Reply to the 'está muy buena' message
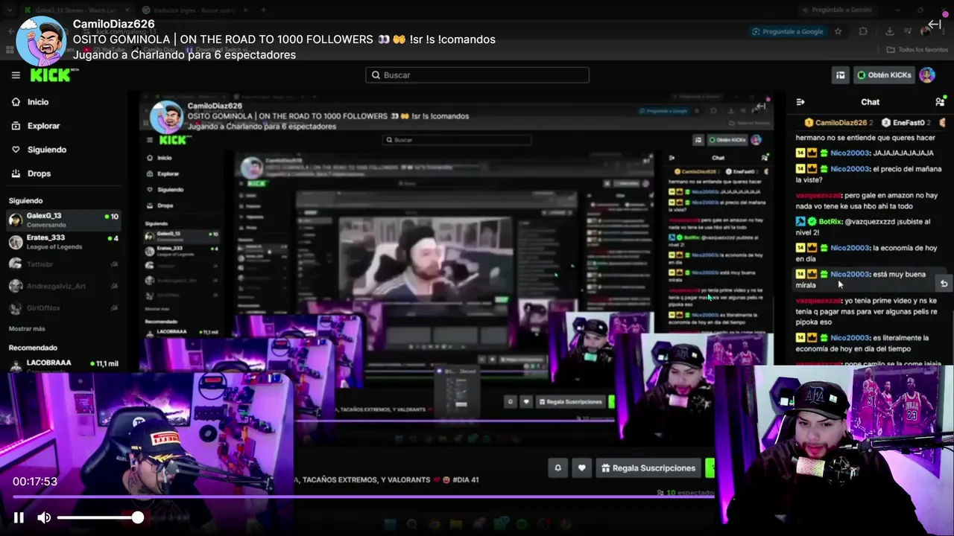 (944, 284)
